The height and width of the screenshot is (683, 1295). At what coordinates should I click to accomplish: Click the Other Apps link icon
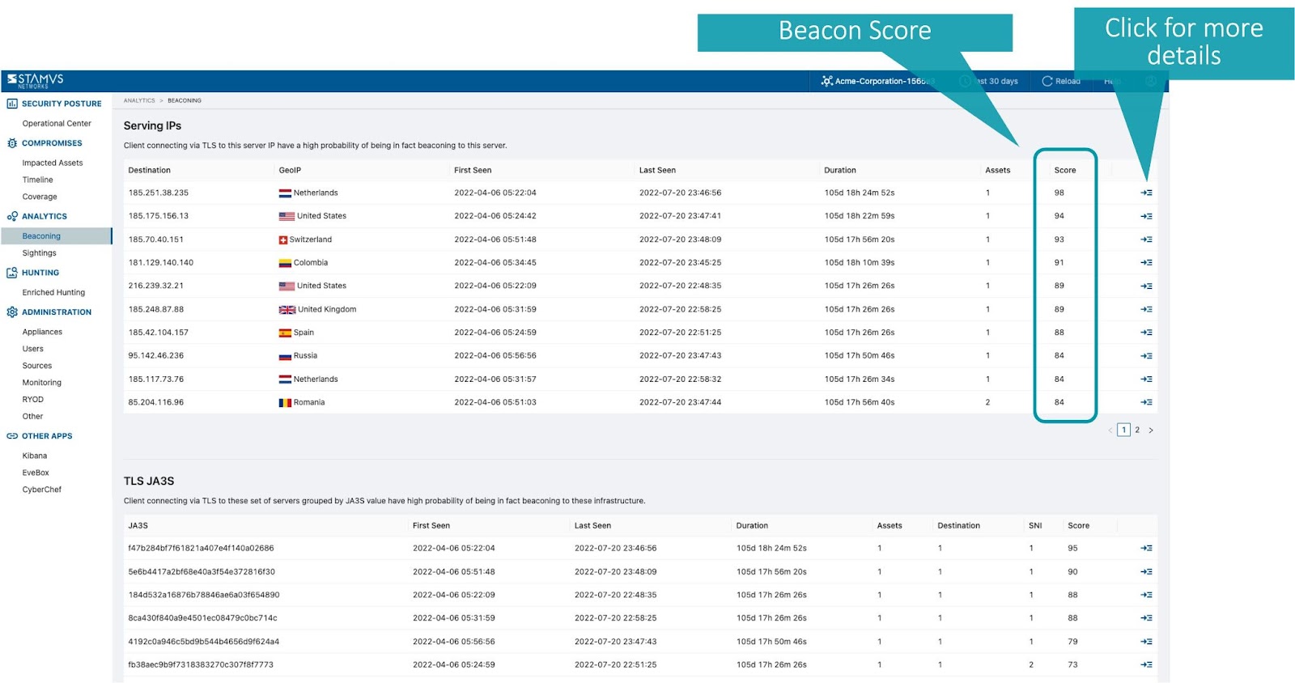coord(12,436)
